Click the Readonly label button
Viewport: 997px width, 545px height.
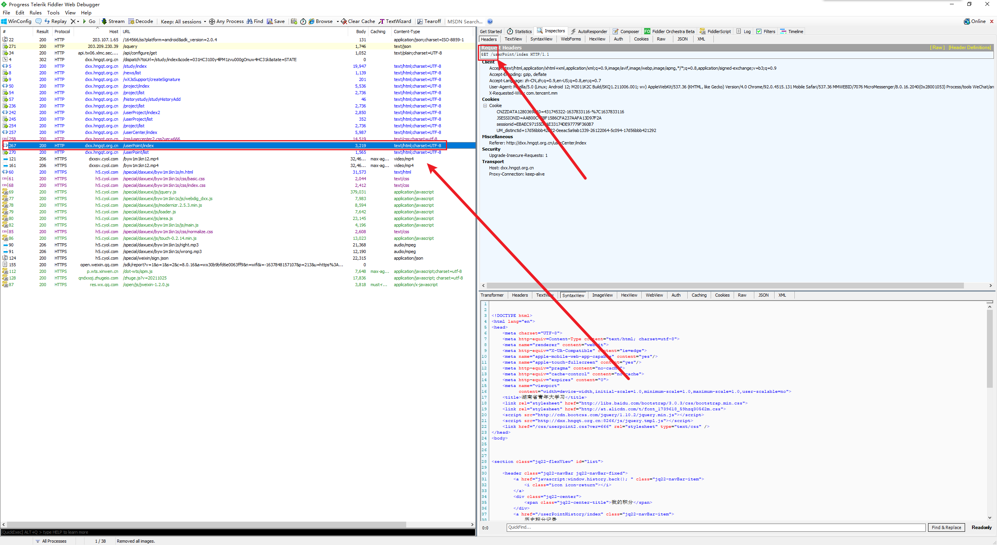point(981,527)
